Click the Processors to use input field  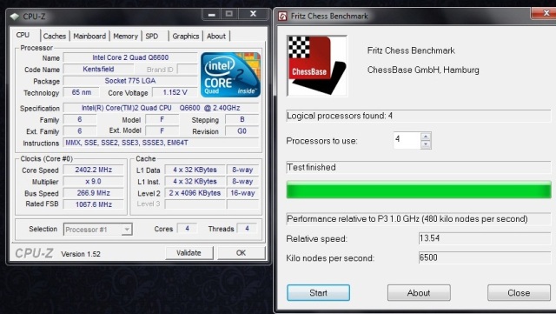[407, 140]
